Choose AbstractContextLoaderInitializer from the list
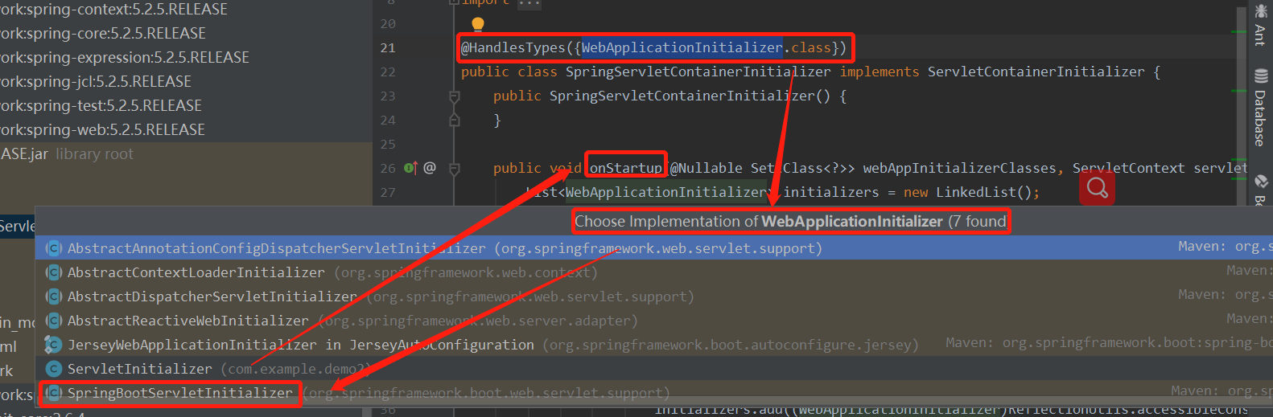This screenshot has width=1273, height=417. (x=653, y=272)
